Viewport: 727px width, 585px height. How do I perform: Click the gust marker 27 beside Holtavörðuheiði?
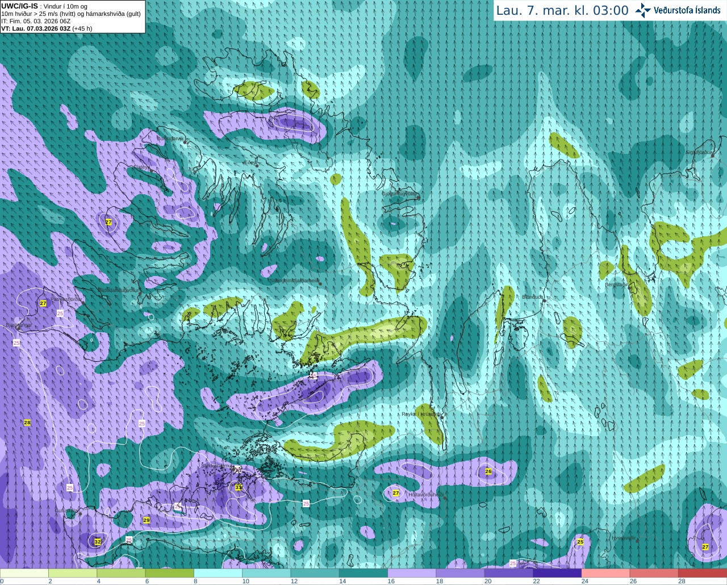pos(396,493)
